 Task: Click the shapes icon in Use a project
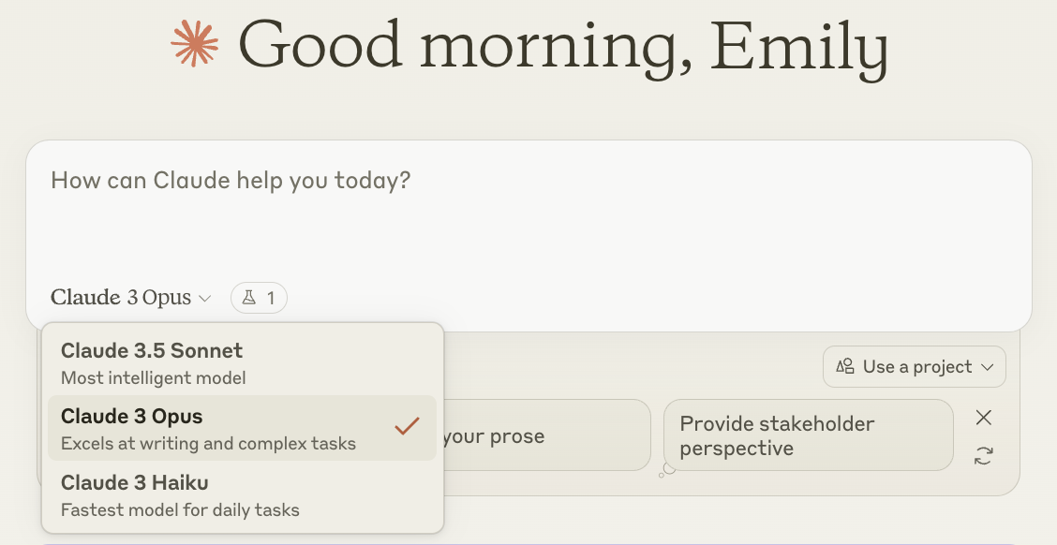[845, 367]
